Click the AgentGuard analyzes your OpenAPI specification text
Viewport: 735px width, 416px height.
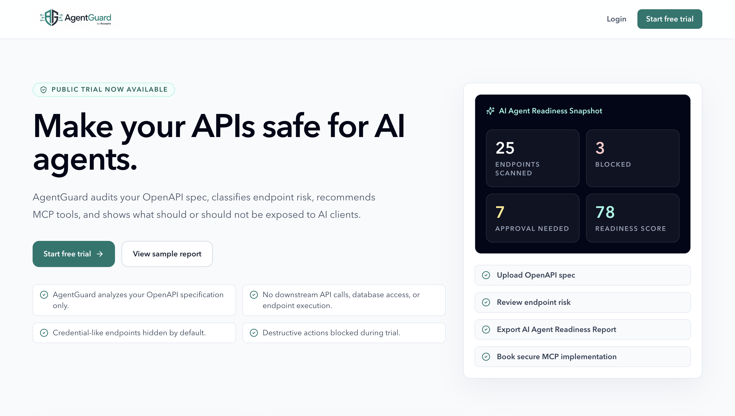tap(138, 300)
